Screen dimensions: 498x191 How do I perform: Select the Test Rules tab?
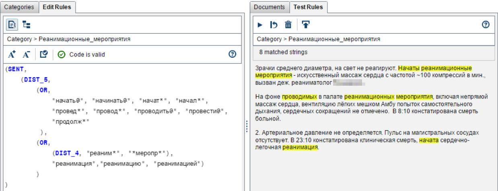[309, 7]
